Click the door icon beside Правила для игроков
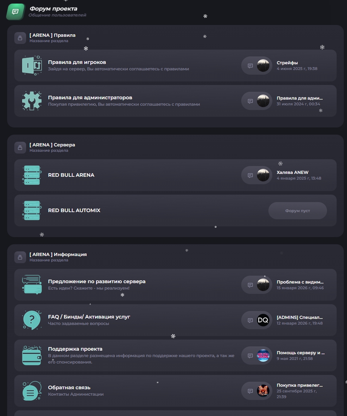Viewport: 347px width, 416px height. 32,65
